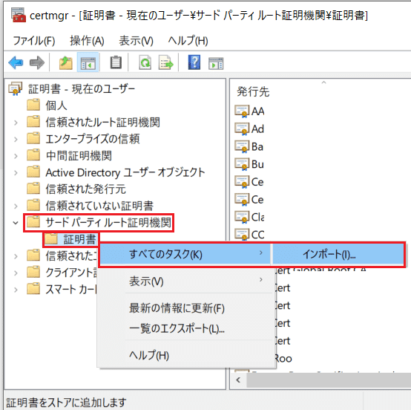Expand 中間証明機関 node
This screenshot has height=410, width=411.
click(16, 156)
